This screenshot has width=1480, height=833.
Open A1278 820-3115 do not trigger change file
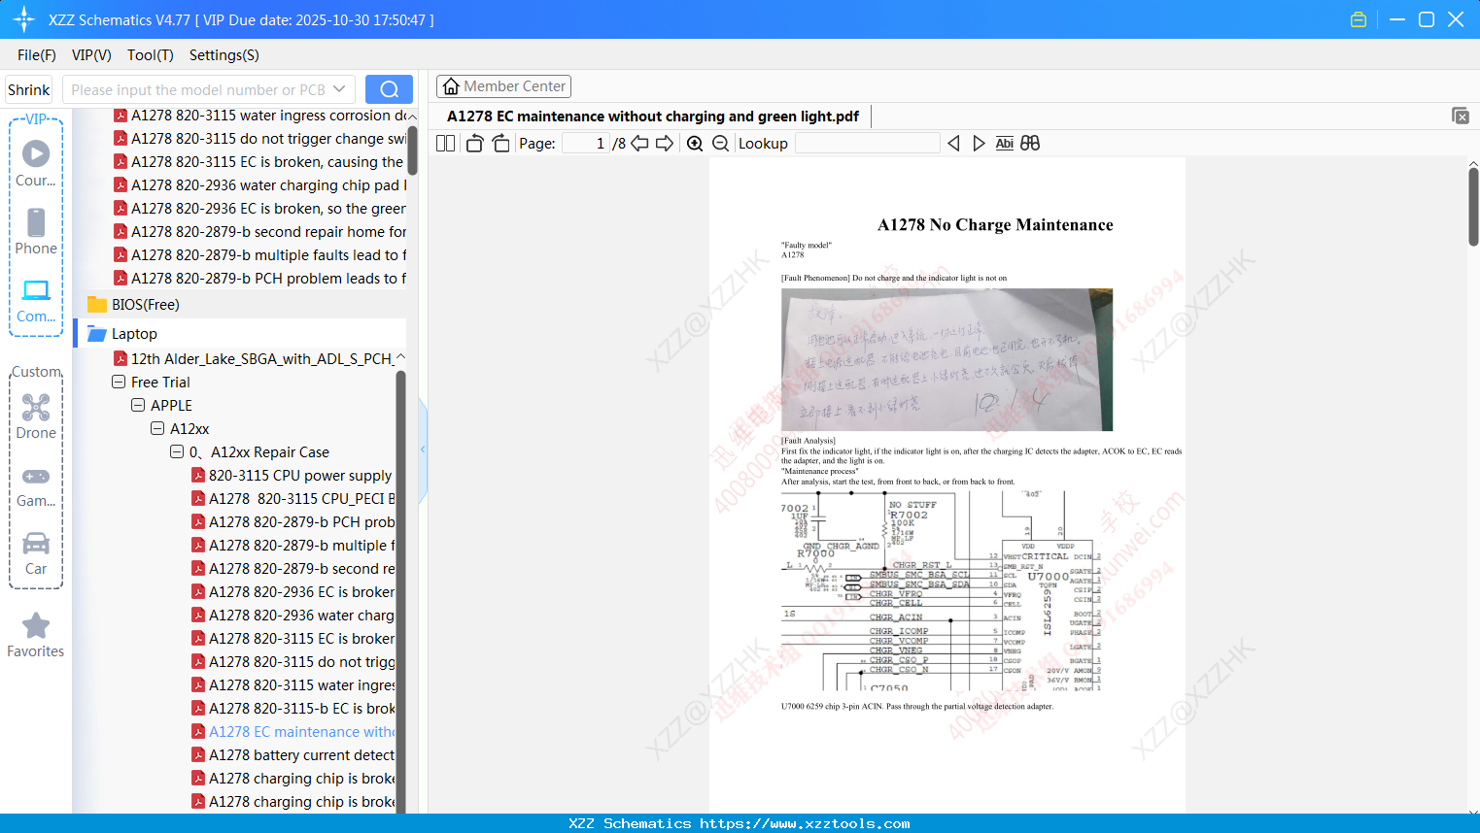tap(259, 139)
